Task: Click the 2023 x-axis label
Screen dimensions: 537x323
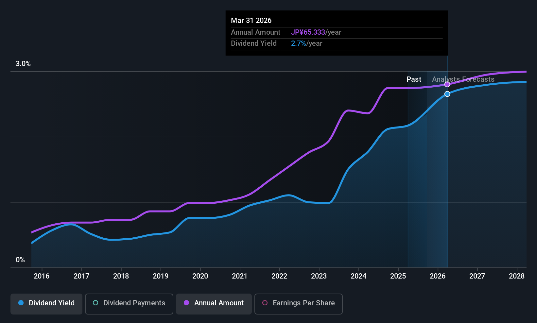Action: [319, 276]
